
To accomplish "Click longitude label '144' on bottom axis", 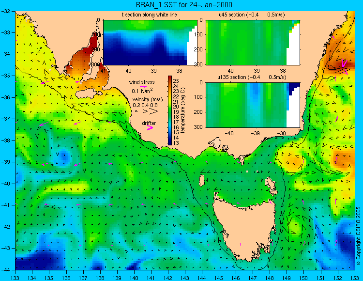I will (202, 278).
